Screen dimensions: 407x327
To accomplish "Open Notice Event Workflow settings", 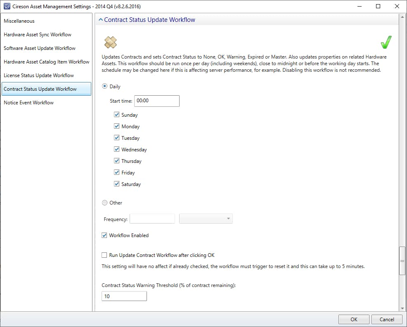I will (x=29, y=103).
